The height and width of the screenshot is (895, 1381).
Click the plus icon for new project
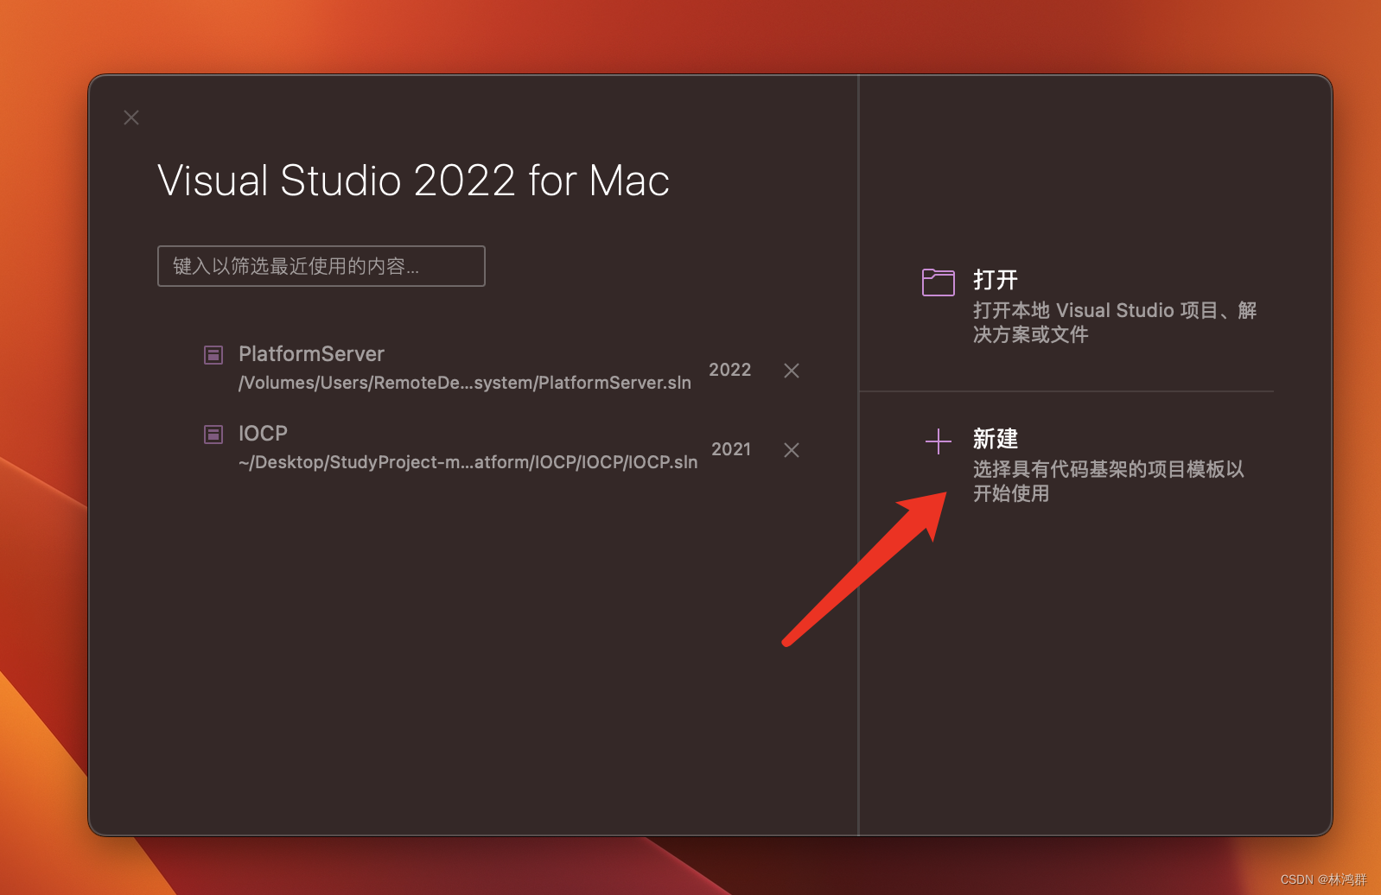[939, 441]
